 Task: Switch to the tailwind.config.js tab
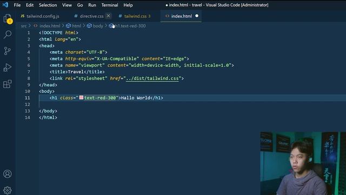40,16
